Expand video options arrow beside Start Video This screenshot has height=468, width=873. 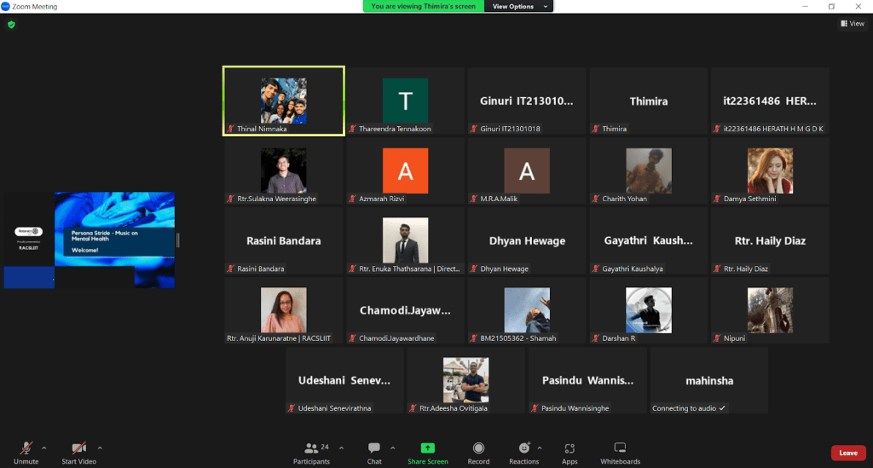coord(100,447)
